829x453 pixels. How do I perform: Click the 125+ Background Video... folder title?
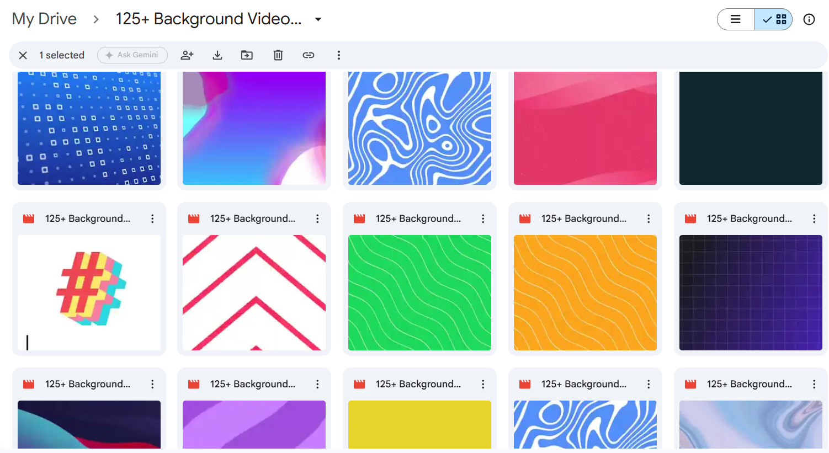tap(209, 19)
